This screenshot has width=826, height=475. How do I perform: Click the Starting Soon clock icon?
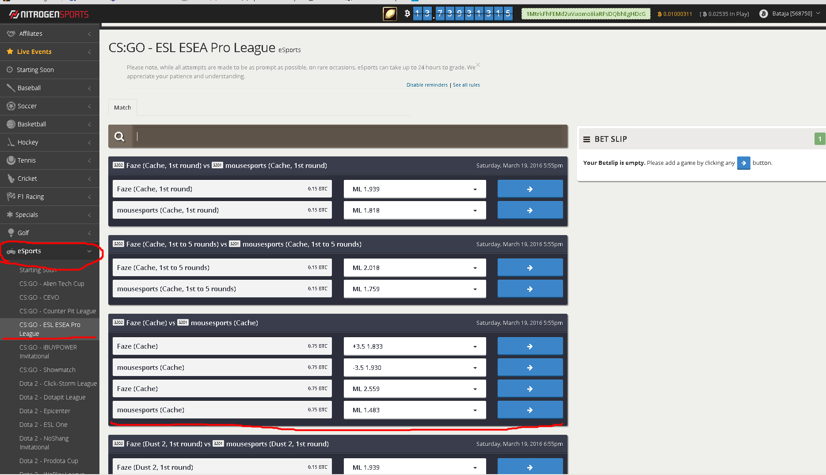coord(10,70)
